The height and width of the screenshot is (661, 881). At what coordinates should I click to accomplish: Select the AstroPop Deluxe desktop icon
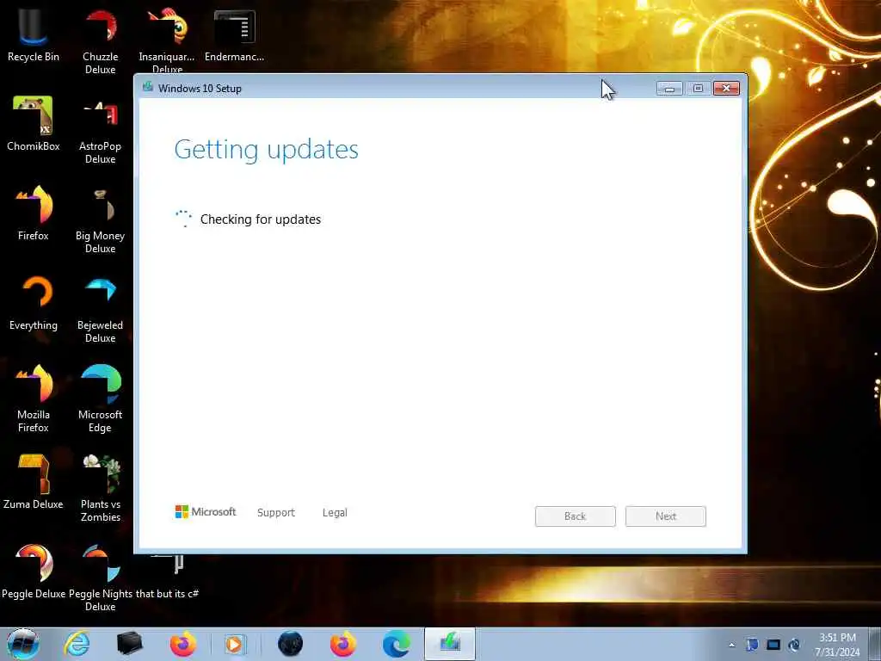[100, 131]
